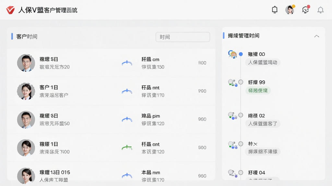Click the group icon beside the 02 entry
This screenshot has width=332, height=186.
tap(233, 116)
